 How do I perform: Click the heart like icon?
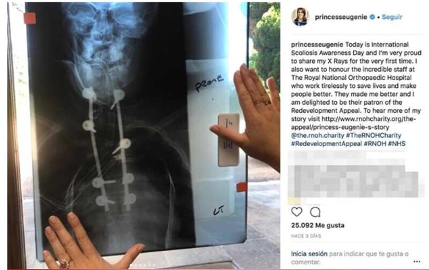coord(297,212)
